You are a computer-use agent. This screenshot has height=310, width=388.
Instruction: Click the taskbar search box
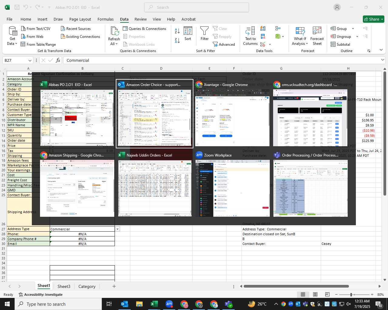[x=58, y=304]
